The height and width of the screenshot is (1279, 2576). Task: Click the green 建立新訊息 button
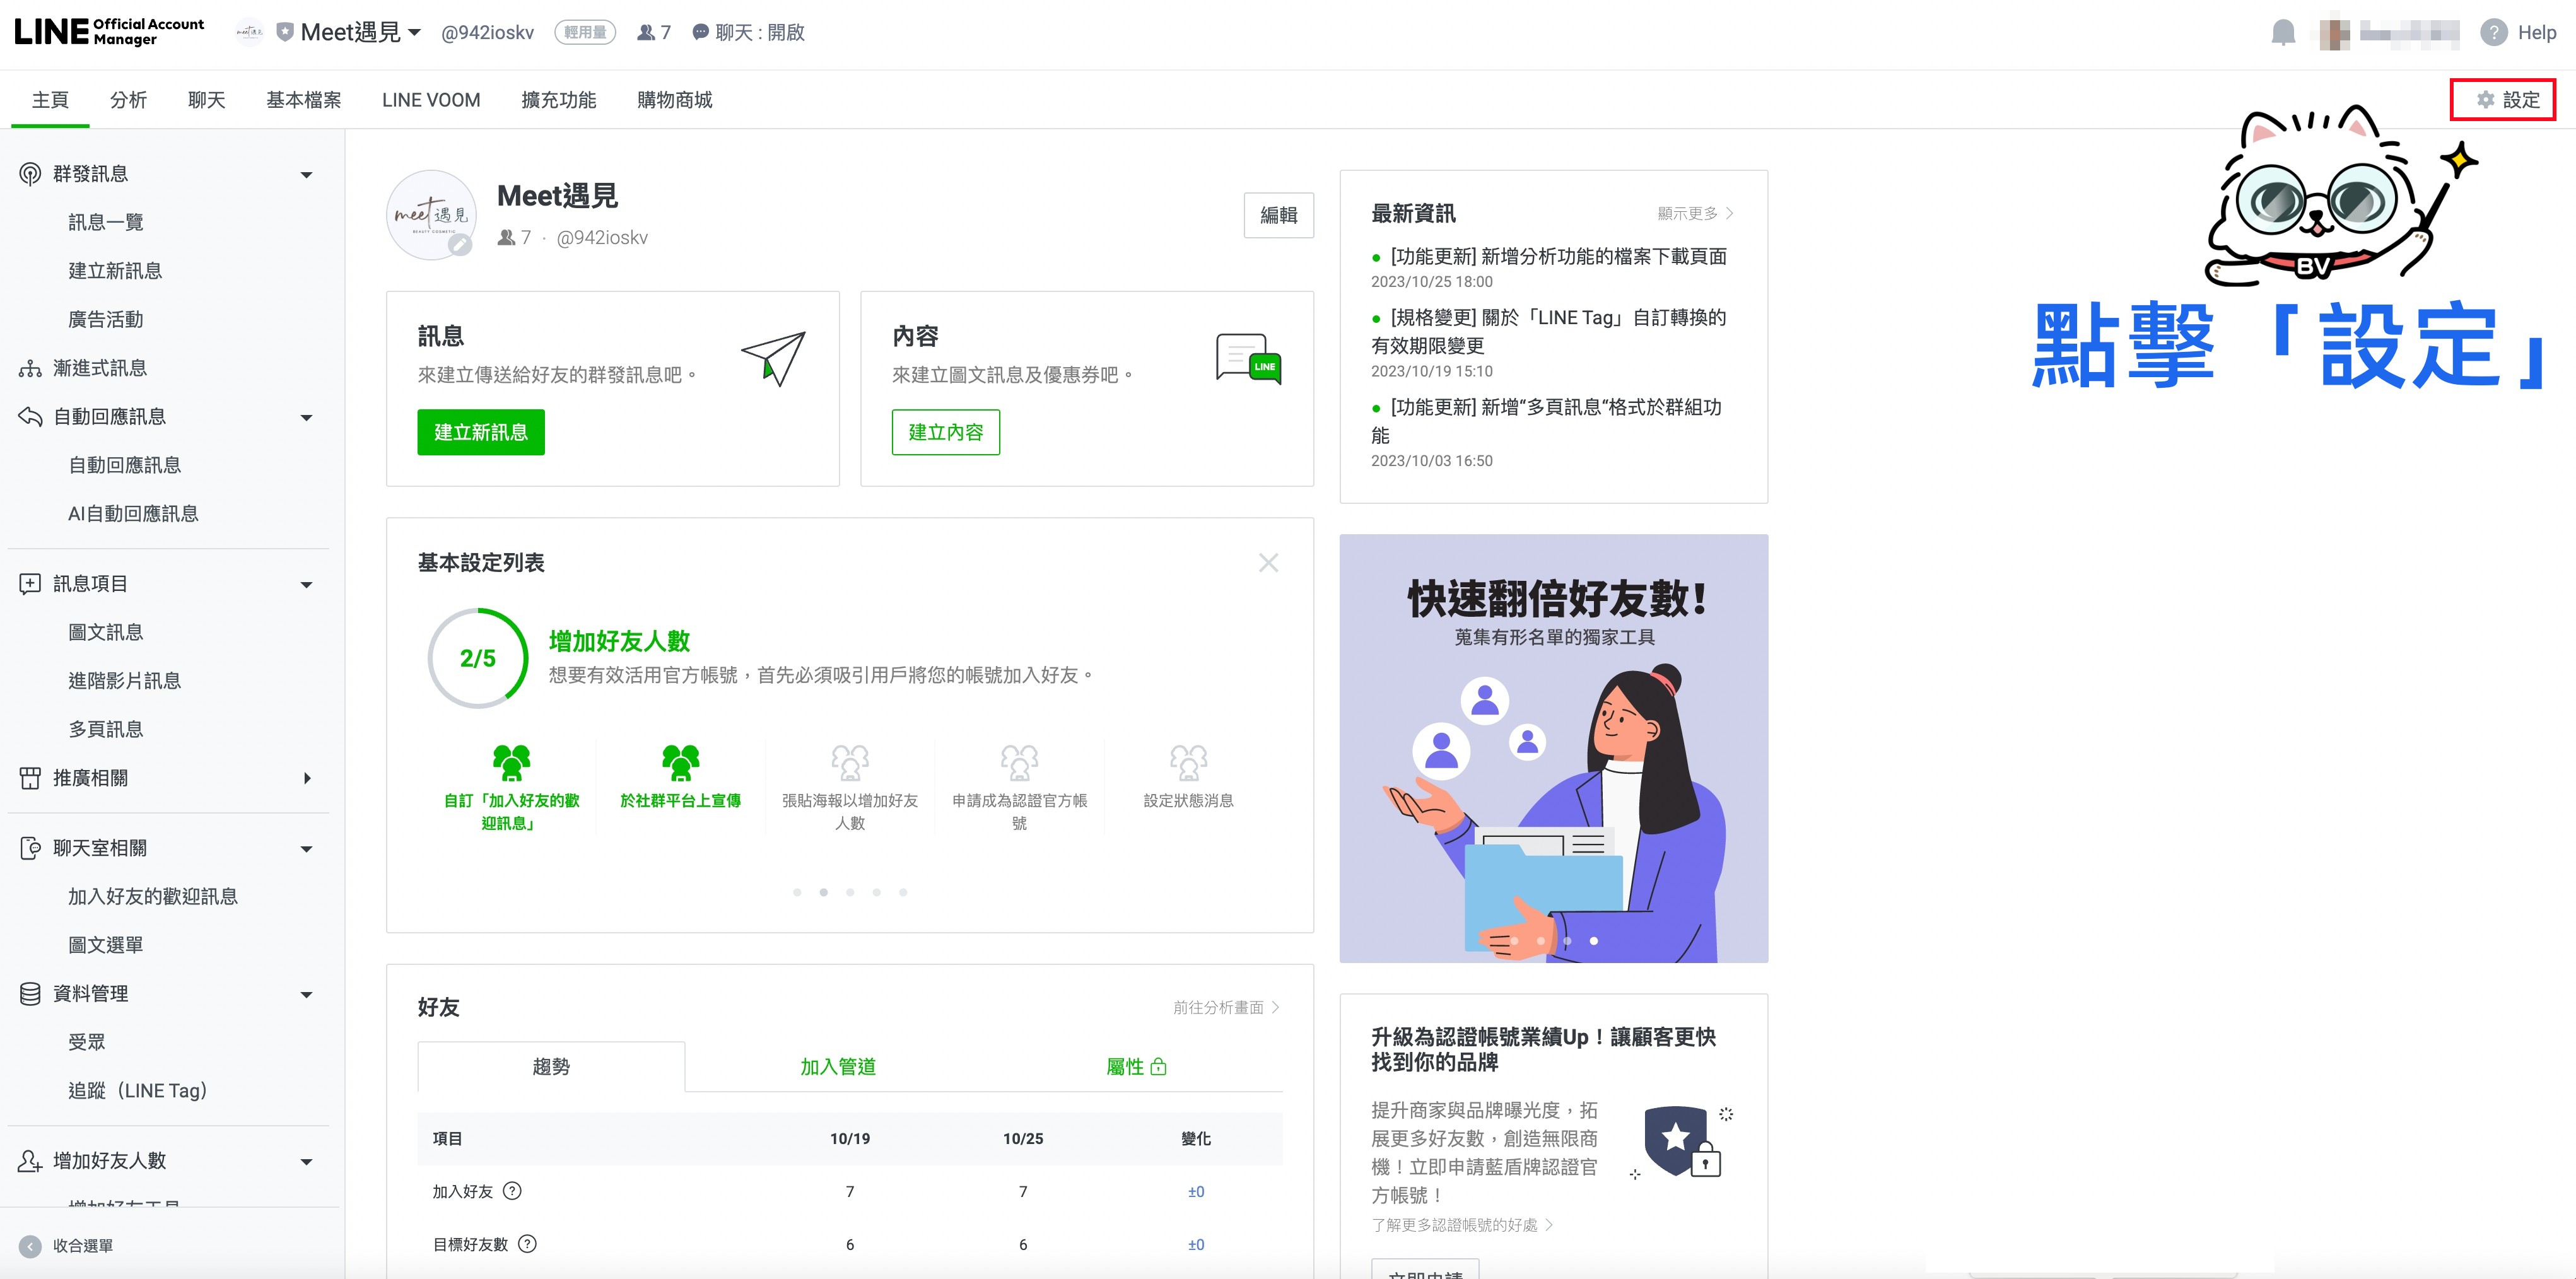tap(481, 432)
